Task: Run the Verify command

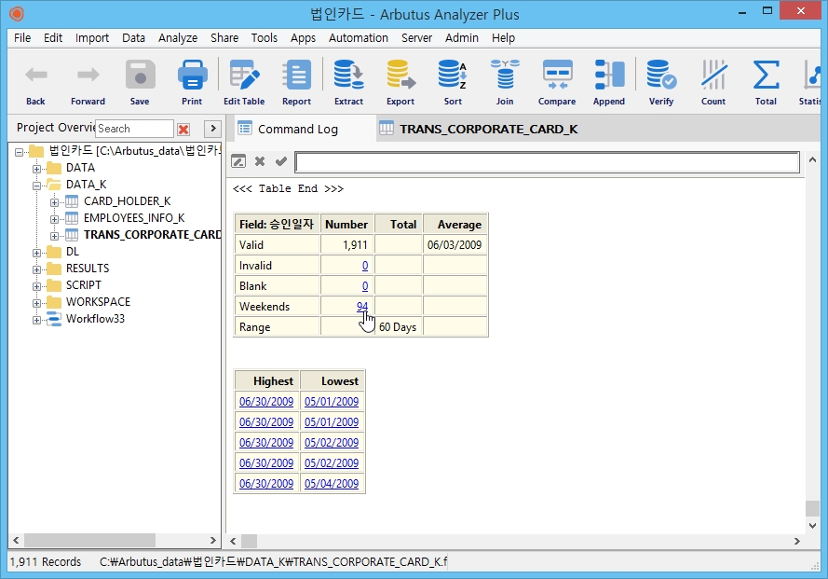Action: point(661,82)
